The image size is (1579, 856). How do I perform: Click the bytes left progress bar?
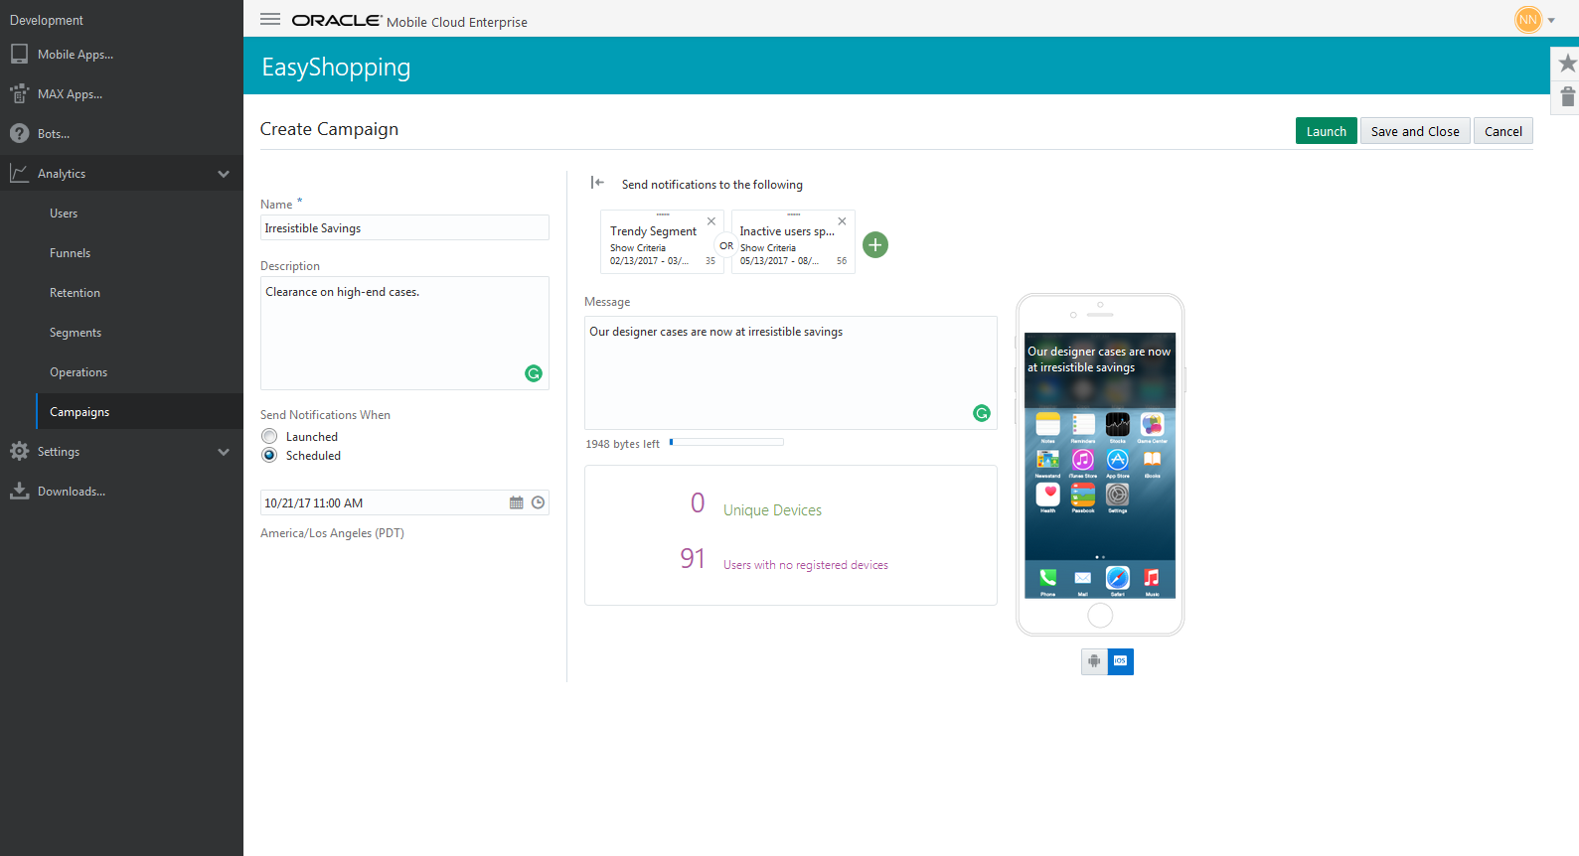coord(726,442)
